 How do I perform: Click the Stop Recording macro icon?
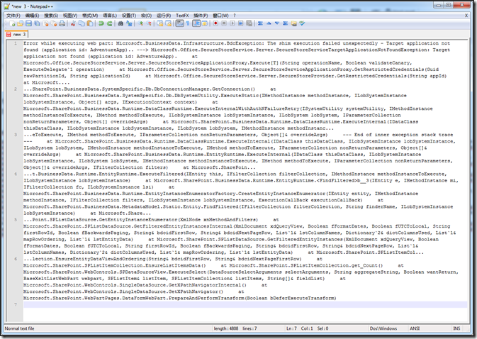coord(224,23)
